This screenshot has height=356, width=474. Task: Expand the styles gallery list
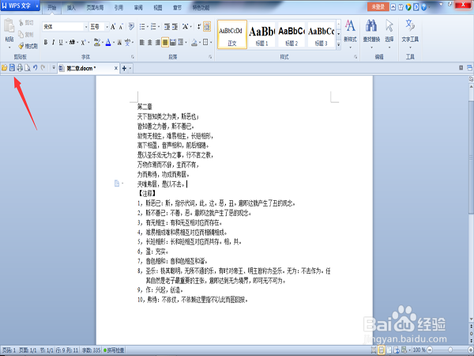tap(339, 44)
